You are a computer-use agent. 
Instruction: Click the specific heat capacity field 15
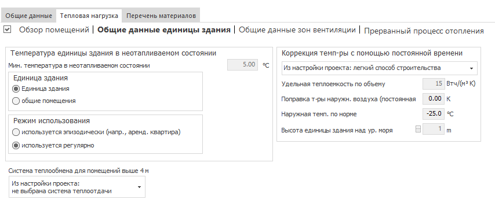434,84
